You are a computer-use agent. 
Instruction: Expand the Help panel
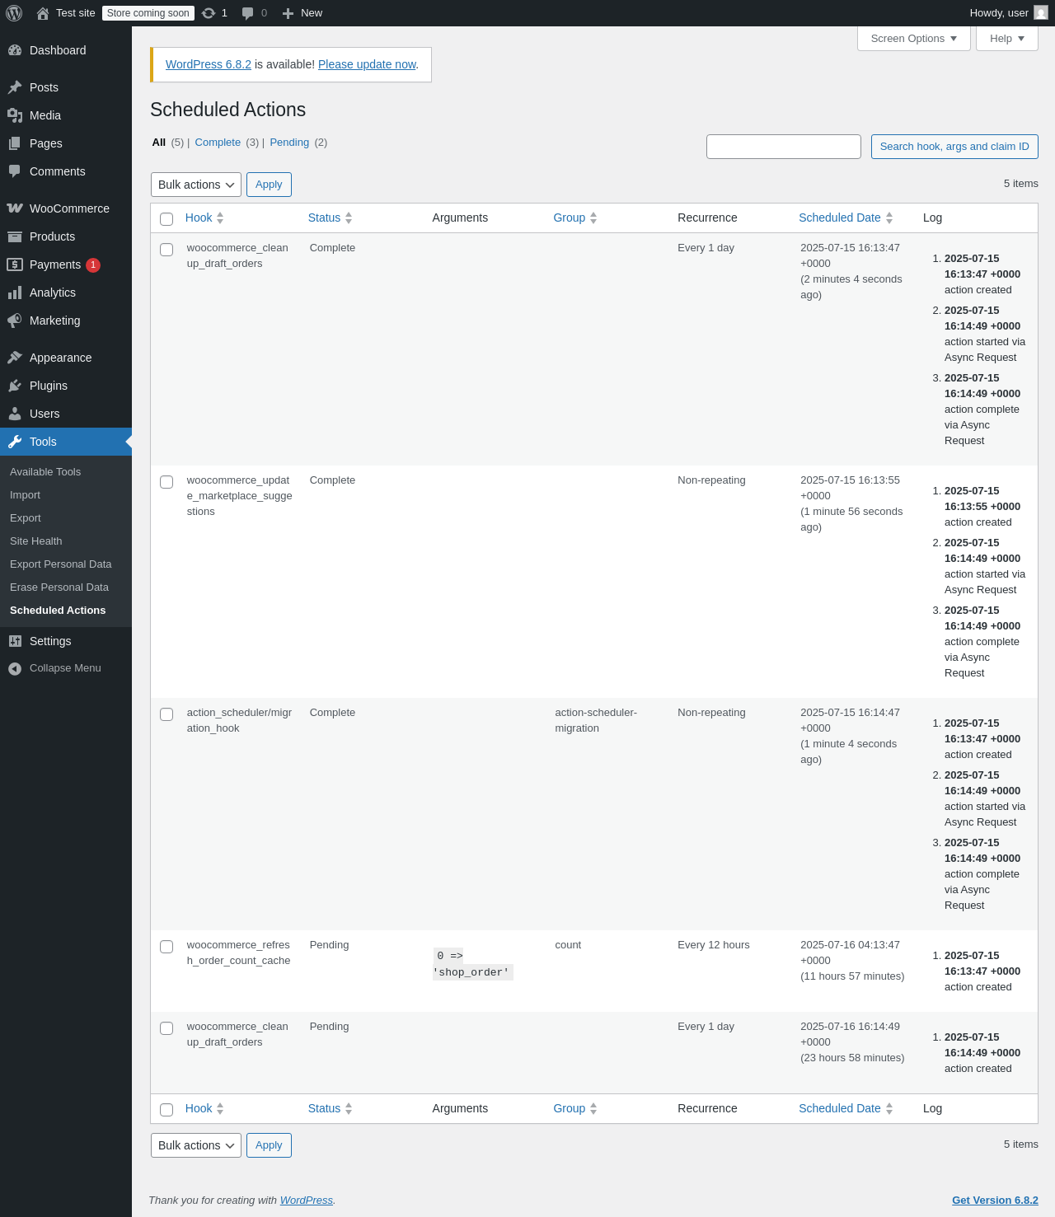pos(1006,39)
